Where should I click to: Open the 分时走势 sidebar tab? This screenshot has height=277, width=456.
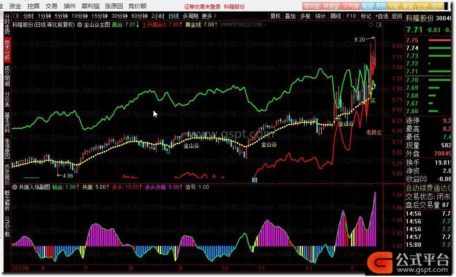coord(7,23)
